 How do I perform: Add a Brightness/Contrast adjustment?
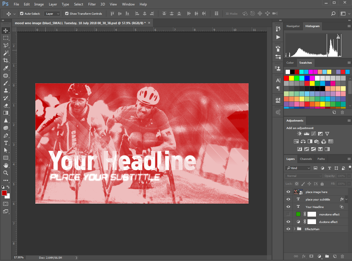pos(300,134)
